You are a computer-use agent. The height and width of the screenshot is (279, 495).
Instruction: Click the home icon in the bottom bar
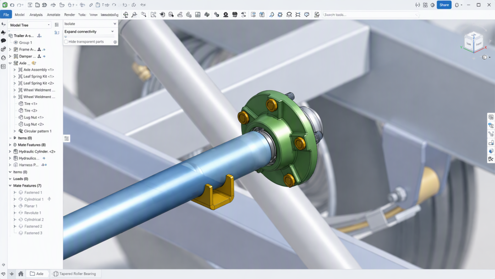coord(21,274)
